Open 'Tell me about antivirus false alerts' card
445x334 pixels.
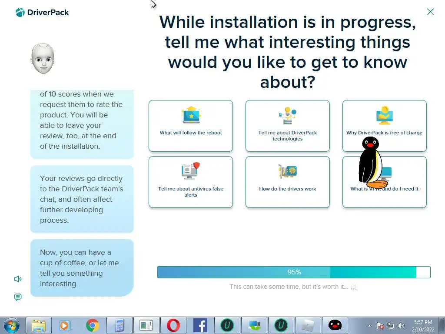point(191,182)
